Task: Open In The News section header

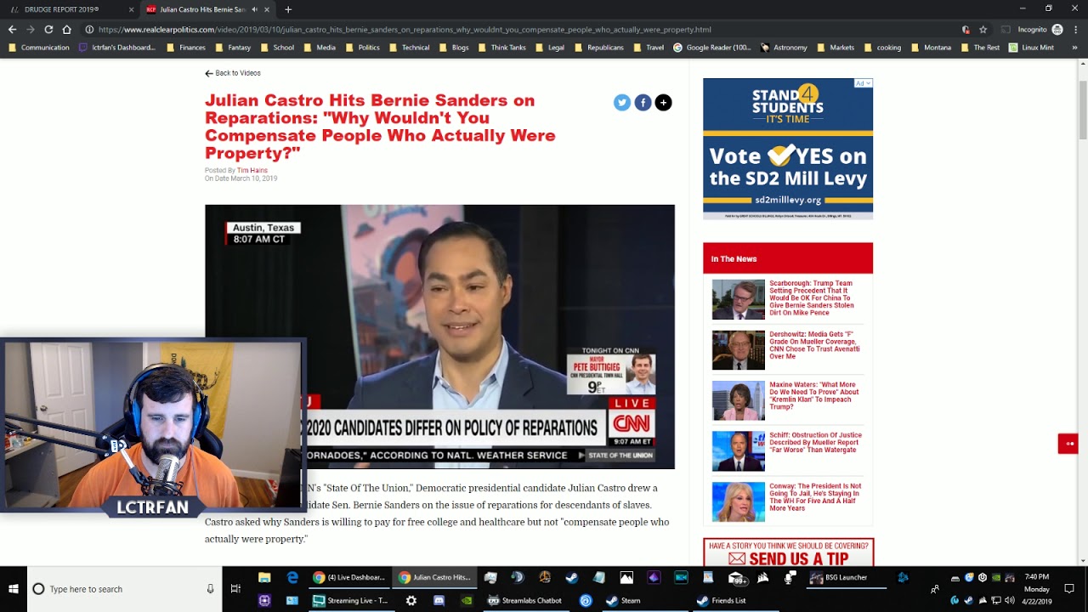Action: point(788,258)
